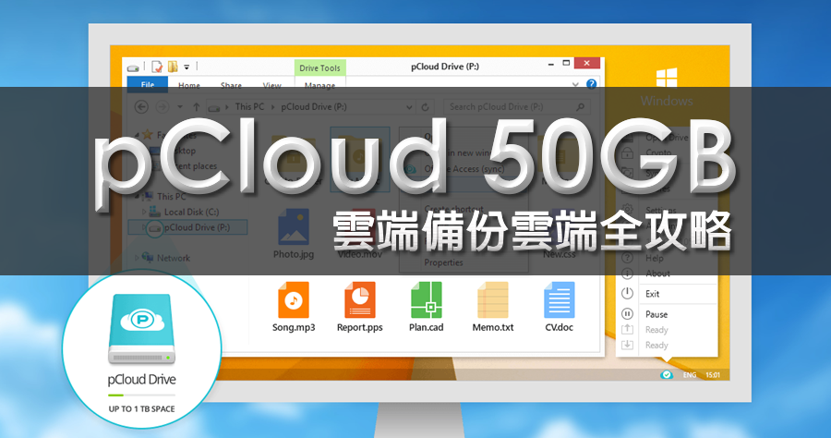Click the 15:01 taskbar clock
831x438 pixels.
coord(713,375)
